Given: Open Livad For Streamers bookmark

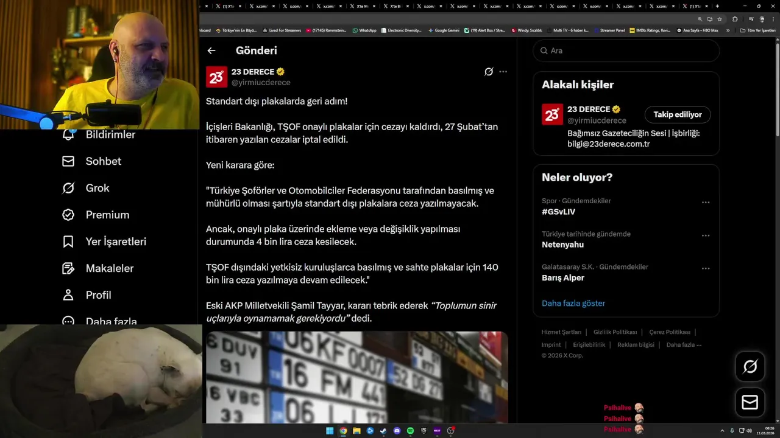Looking at the screenshot, I should tap(282, 30).
